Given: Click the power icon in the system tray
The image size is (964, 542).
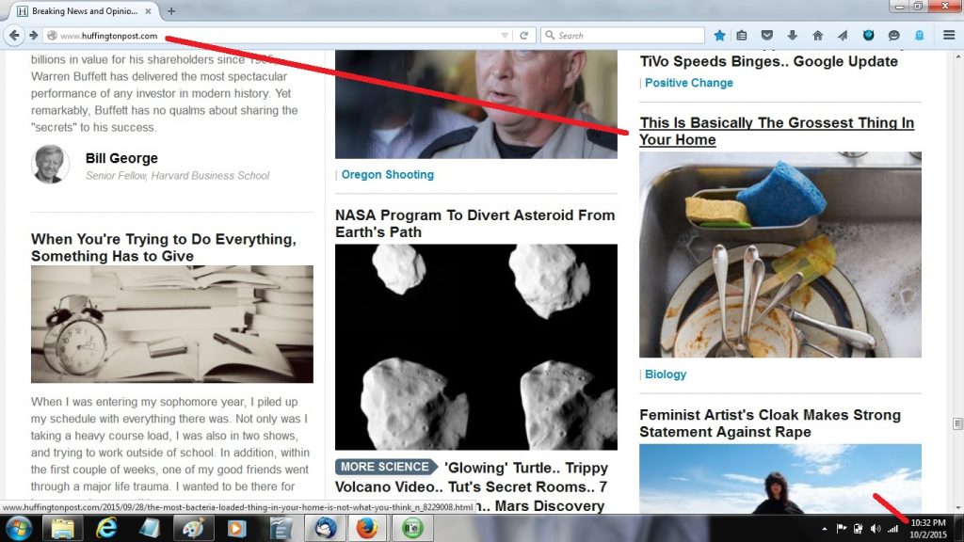Looking at the screenshot, I should pyautogui.click(x=859, y=529).
